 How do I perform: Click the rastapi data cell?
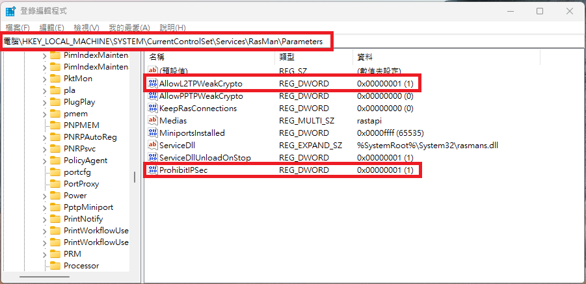pos(369,120)
